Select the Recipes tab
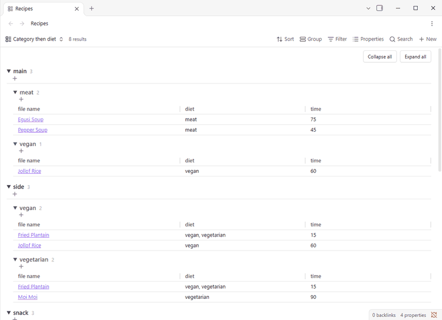 (44, 9)
